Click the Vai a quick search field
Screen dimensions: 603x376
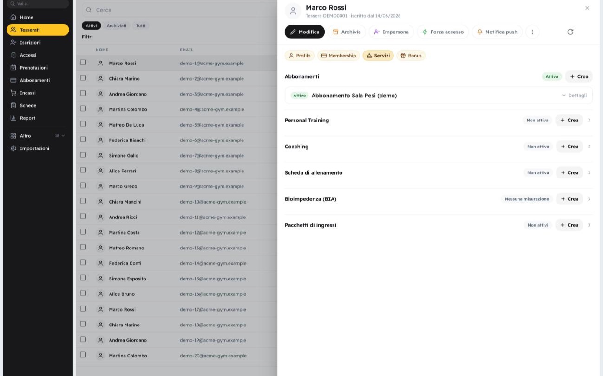[38, 4]
